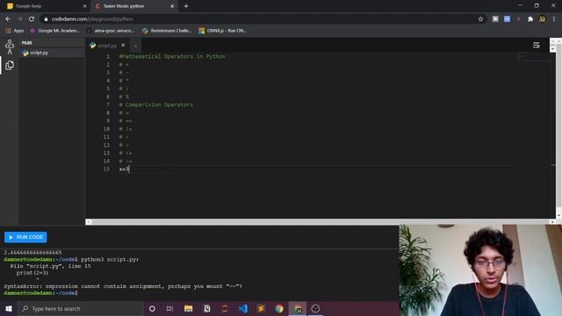This screenshot has height=316, width=562.
Task: Open a new browser tab
Action: click(186, 6)
